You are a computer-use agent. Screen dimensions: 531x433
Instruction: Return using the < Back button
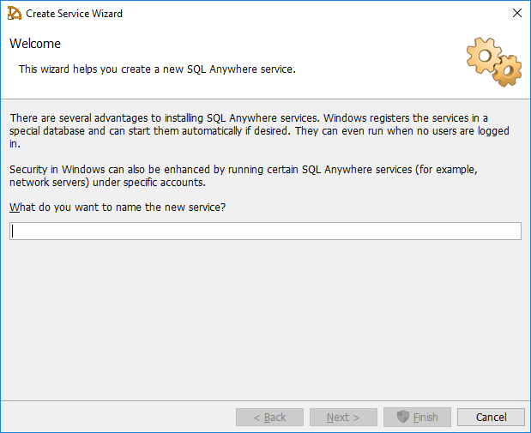[x=270, y=418]
